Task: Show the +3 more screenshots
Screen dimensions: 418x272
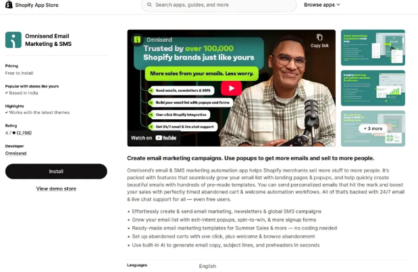Action: pos(373,129)
